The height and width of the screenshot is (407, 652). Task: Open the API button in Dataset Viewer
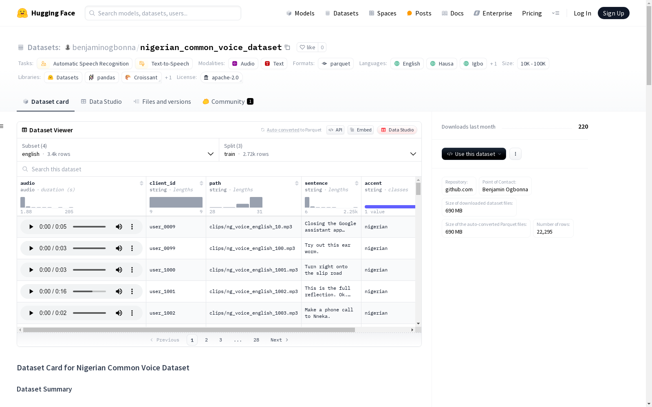[x=335, y=130]
